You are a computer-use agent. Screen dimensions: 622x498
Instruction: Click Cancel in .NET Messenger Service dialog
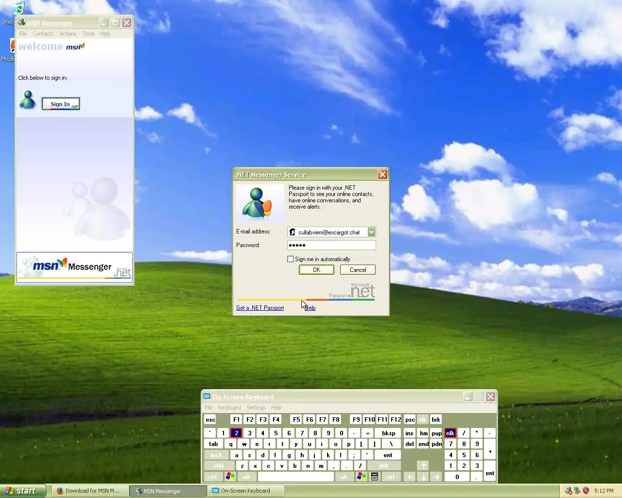(x=358, y=270)
